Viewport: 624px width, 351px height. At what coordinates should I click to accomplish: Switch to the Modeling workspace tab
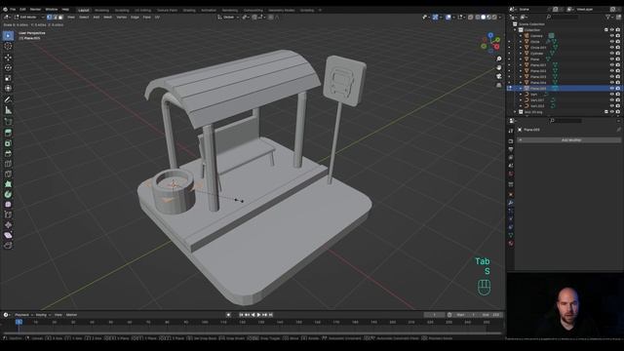point(101,11)
